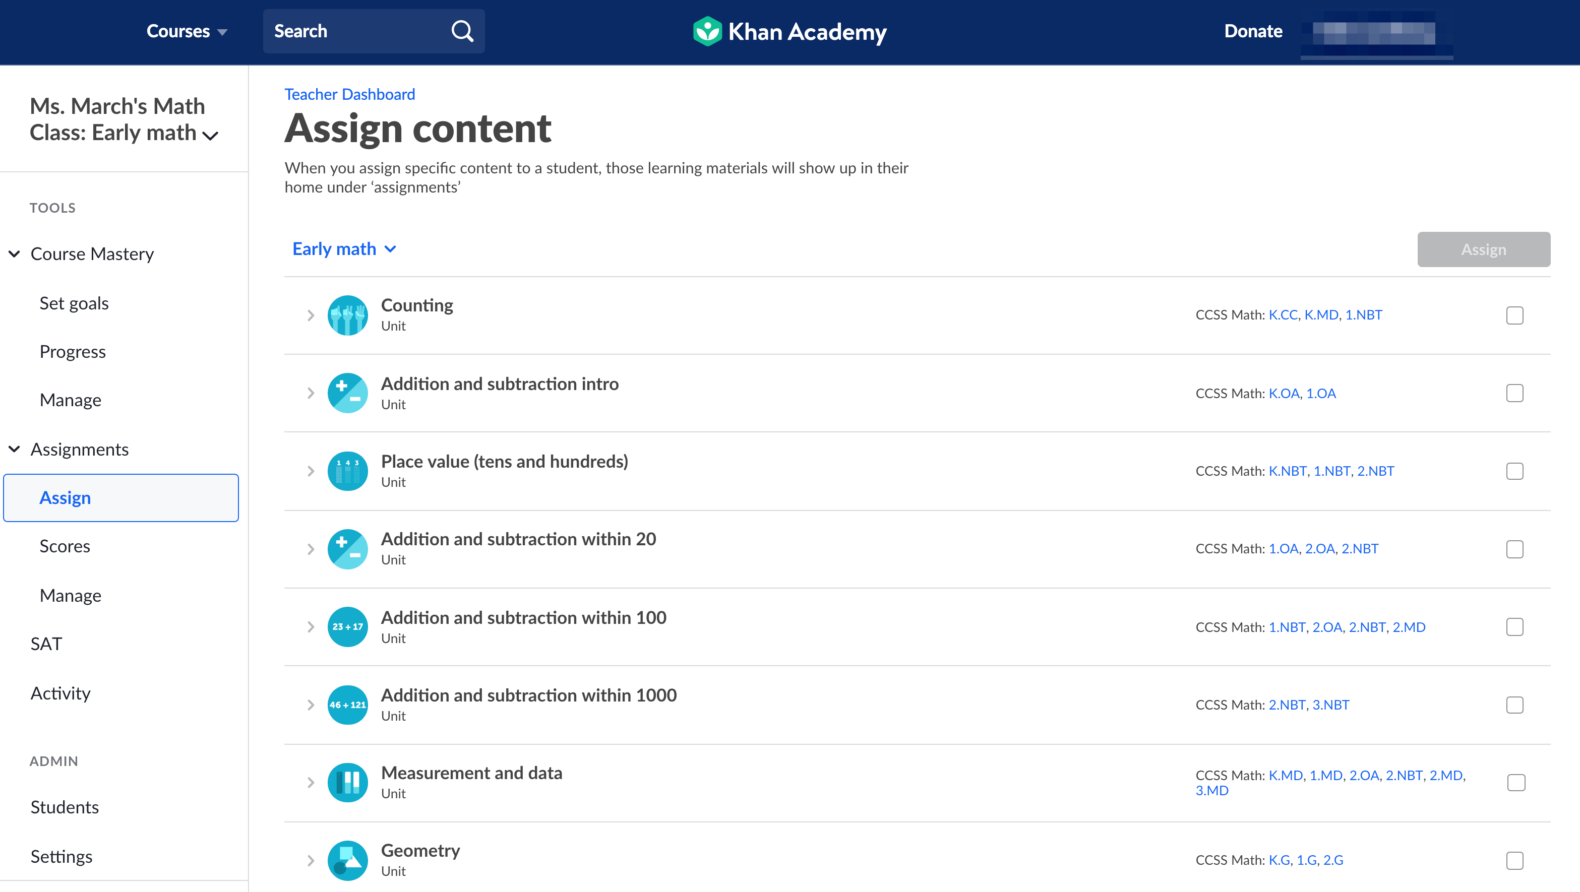The image size is (1580, 892).
Task: Click the Geometry unit title
Action: (x=420, y=850)
